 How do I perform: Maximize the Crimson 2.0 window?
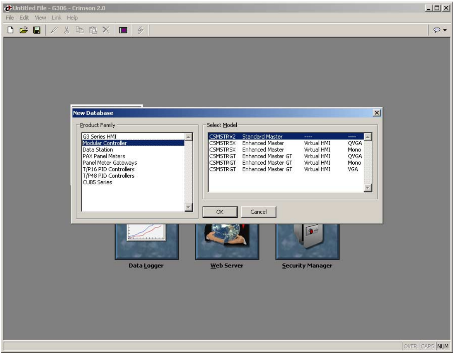tap(437, 8)
